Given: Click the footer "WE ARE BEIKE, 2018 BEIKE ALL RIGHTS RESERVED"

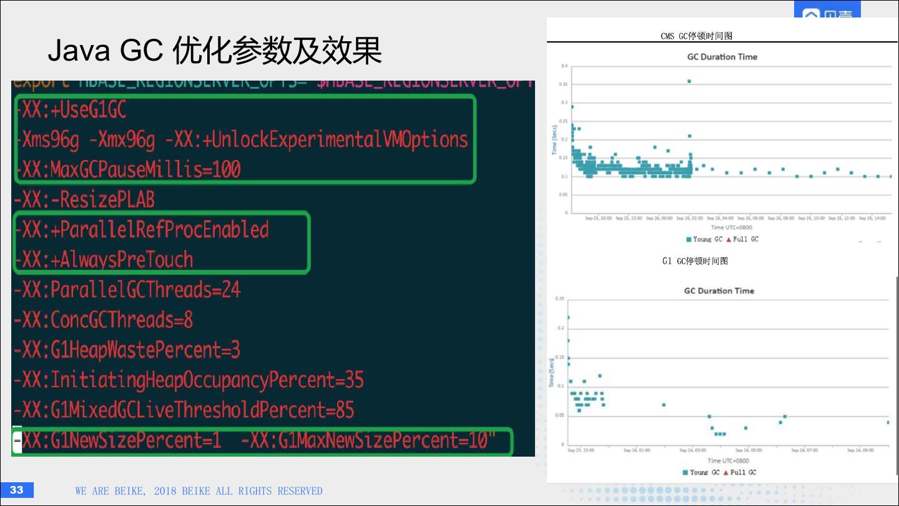Looking at the screenshot, I should point(199,491).
